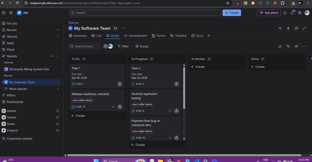Filter board by user photo avatar

coord(110,46)
